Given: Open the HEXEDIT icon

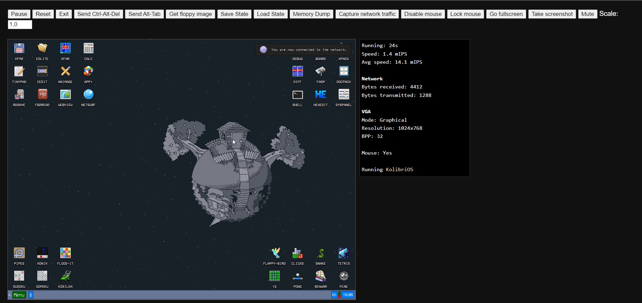Looking at the screenshot, I should tap(320, 95).
